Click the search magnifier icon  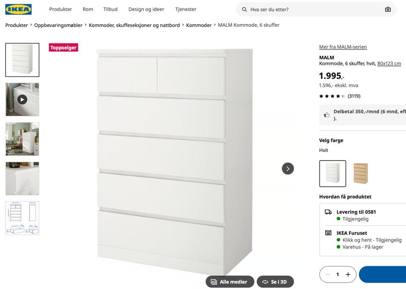(x=244, y=9)
